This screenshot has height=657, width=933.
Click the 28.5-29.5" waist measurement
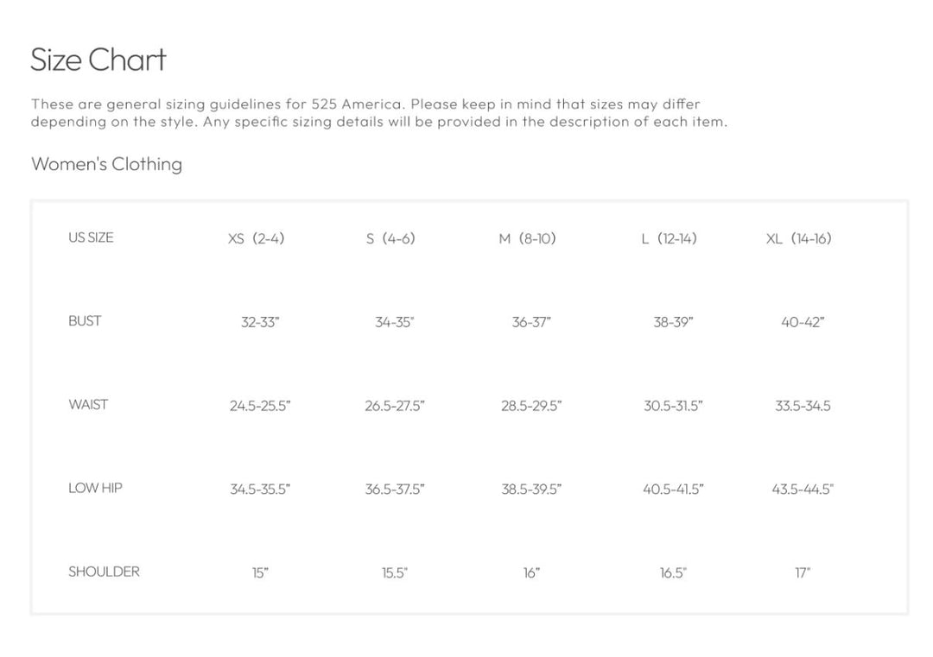531,406
